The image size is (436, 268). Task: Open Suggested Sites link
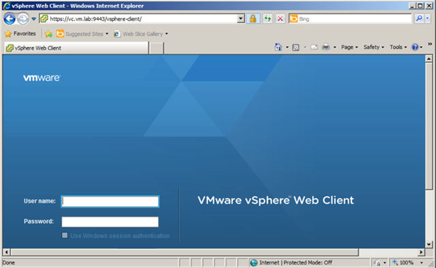pyautogui.click(x=84, y=34)
